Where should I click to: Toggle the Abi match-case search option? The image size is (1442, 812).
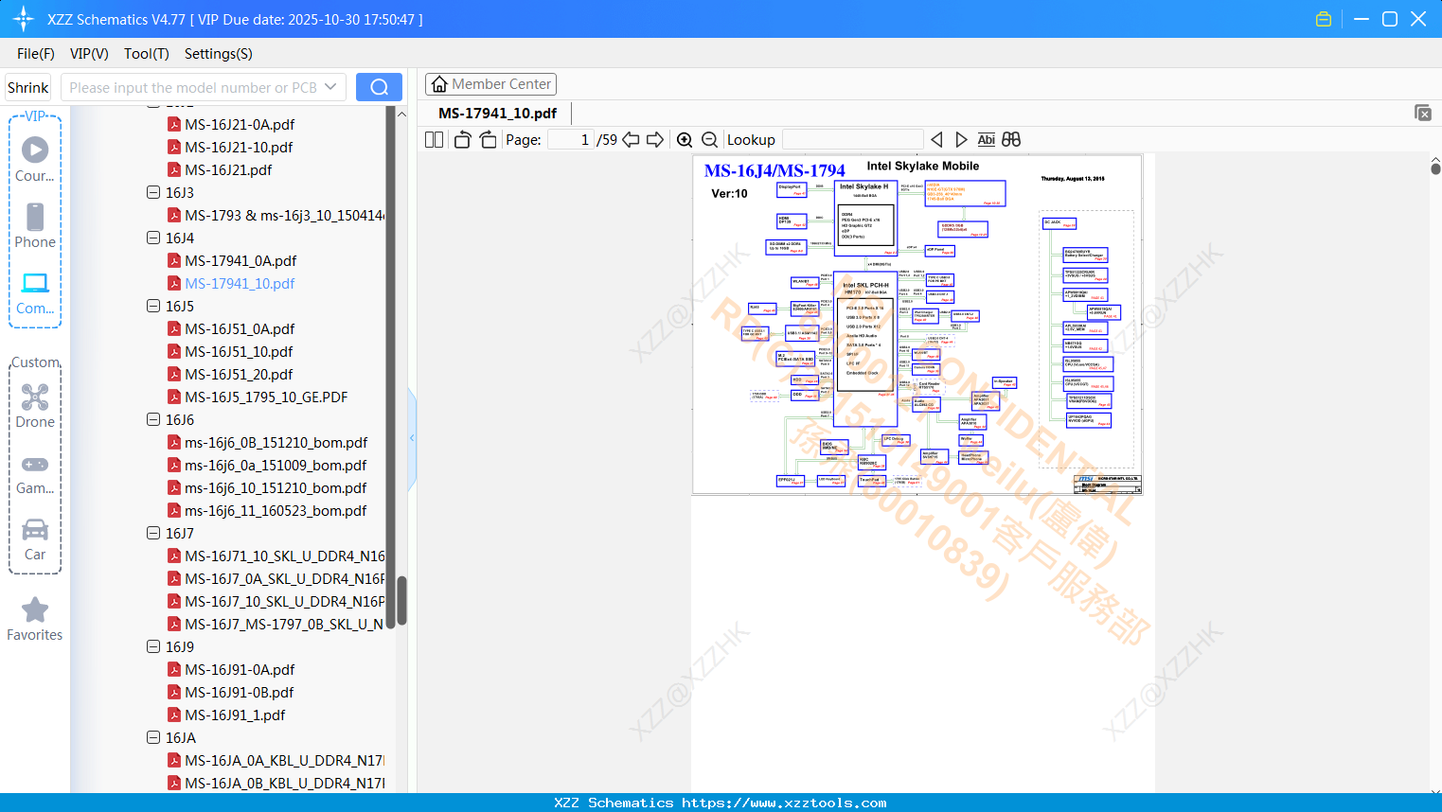pyautogui.click(x=986, y=140)
